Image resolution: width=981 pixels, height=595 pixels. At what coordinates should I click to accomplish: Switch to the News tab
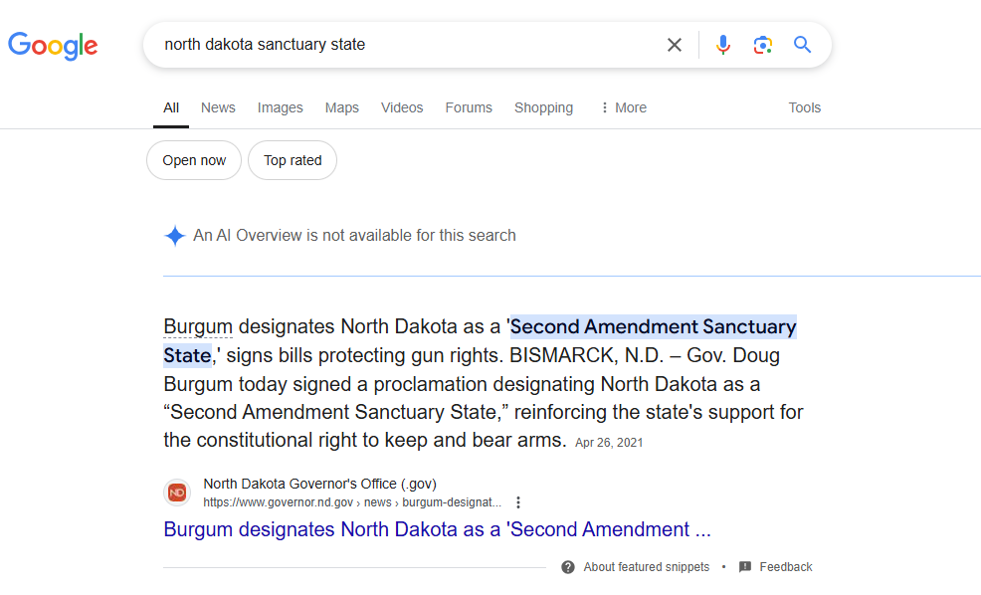(x=218, y=107)
